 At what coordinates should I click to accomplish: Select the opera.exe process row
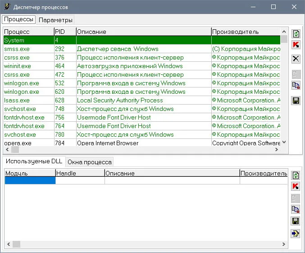click(x=142, y=143)
